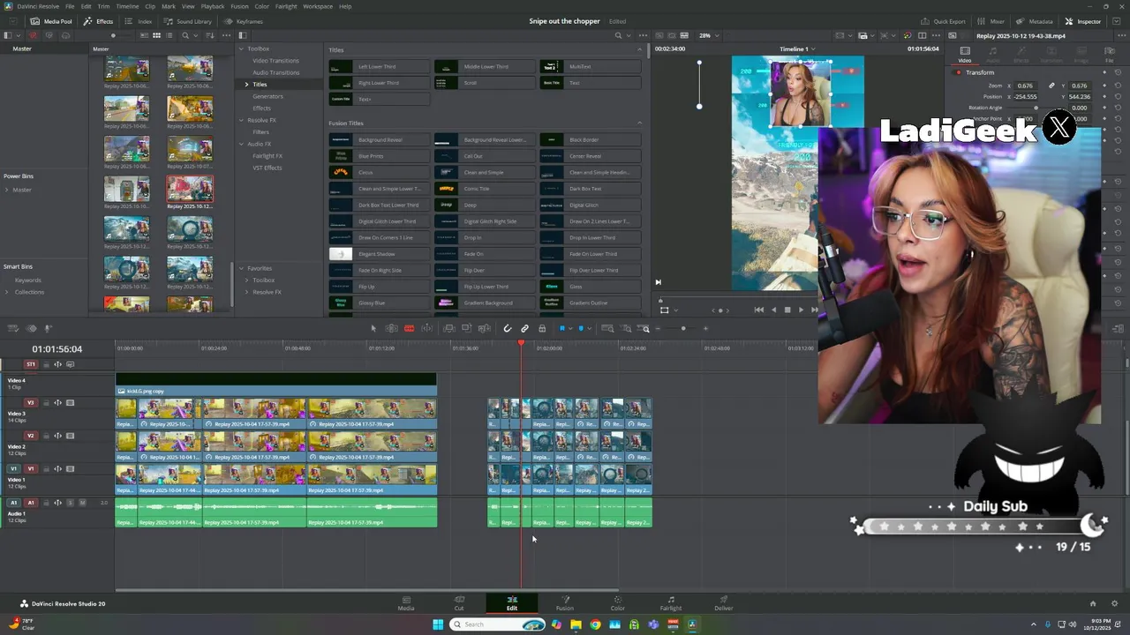
Task: Toggle timeline snapping magnet icon
Action: tap(508, 328)
